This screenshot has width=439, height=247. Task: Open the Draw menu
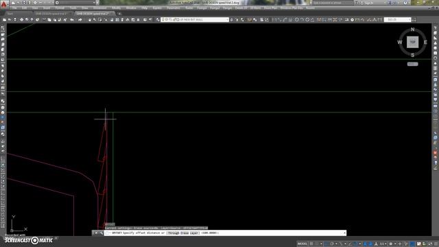coord(84,8)
